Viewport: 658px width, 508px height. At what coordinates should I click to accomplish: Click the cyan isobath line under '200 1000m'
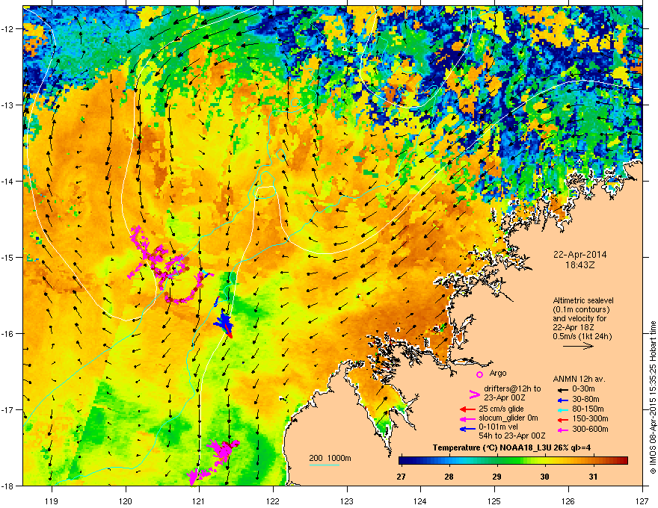(x=325, y=465)
